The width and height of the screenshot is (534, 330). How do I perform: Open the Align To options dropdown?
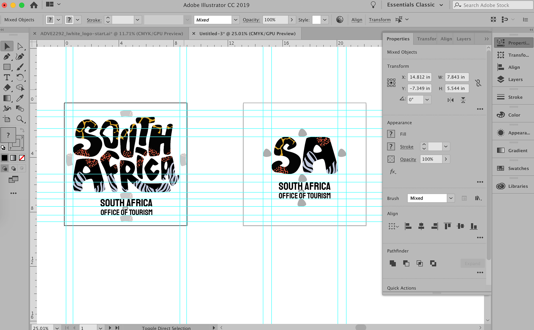click(394, 226)
